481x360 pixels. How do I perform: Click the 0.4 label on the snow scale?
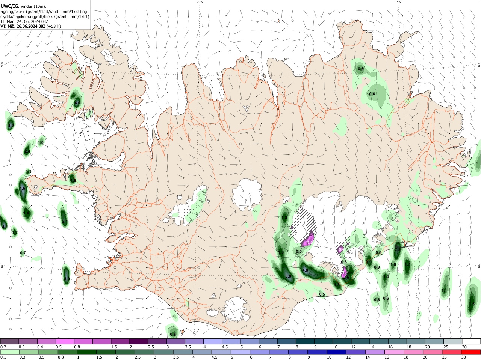tap(40, 347)
